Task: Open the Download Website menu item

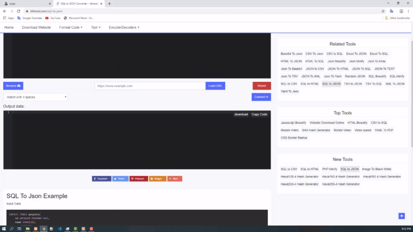Action: click(36, 27)
